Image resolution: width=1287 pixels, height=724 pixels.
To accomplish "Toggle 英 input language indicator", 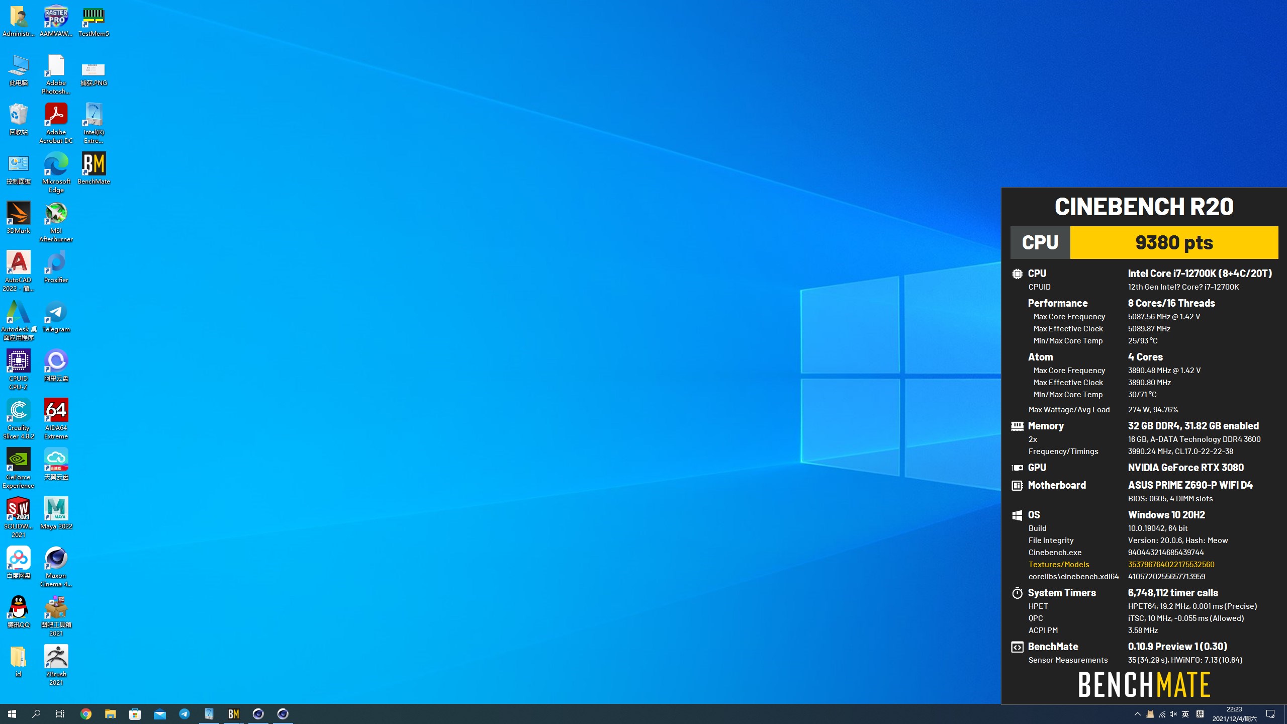I will point(1185,714).
